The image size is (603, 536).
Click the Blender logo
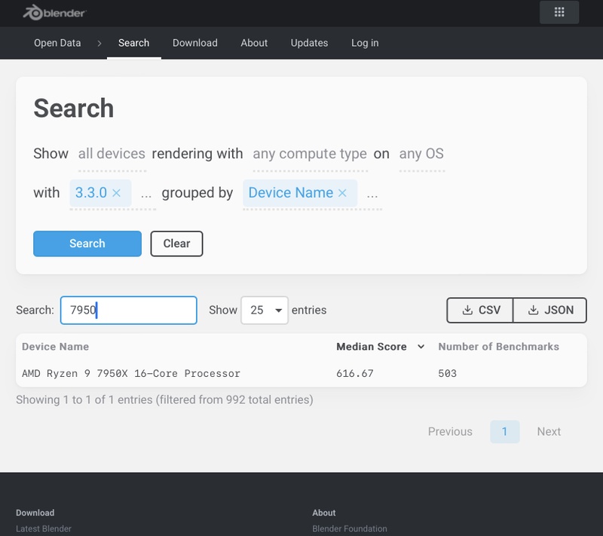54,13
